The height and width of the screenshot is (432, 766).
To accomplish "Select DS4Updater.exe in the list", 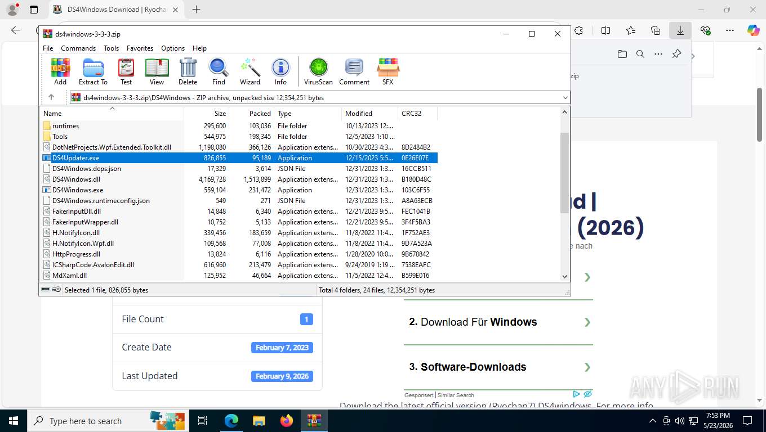I will tap(239, 158).
